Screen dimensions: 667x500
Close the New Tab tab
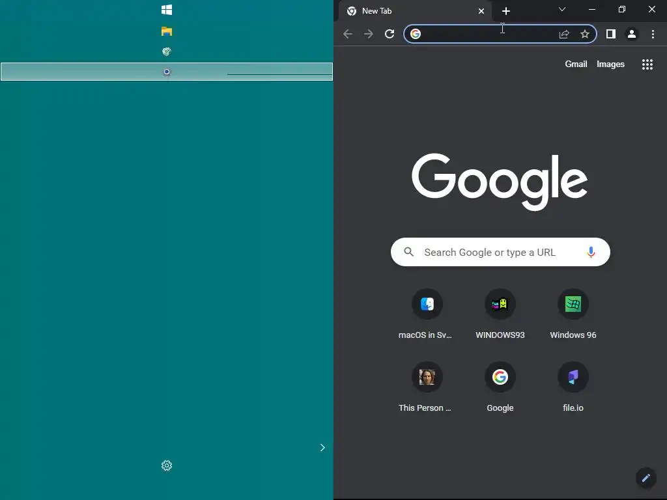(x=481, y=11)
